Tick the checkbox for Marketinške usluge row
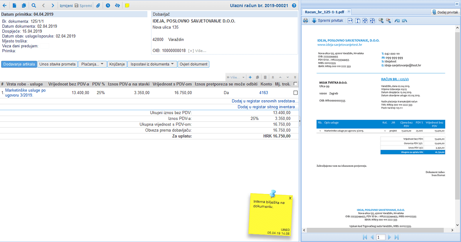 click(296, 93)
